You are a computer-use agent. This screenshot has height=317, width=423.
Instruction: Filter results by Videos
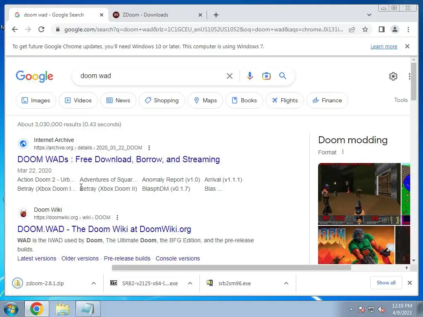[78, 100]
